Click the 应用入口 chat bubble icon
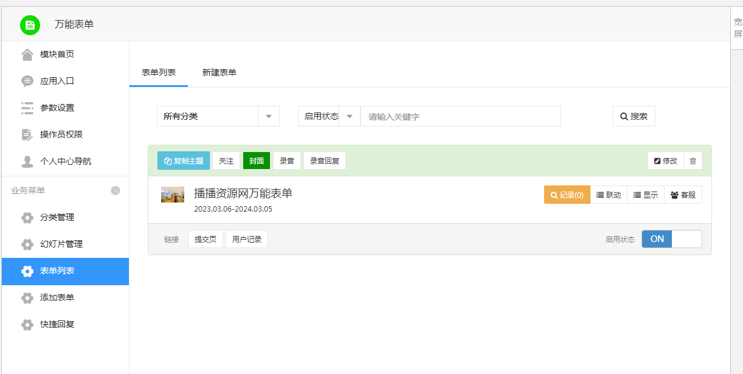This screenshot has height=374, width=743. click(27, 81)
